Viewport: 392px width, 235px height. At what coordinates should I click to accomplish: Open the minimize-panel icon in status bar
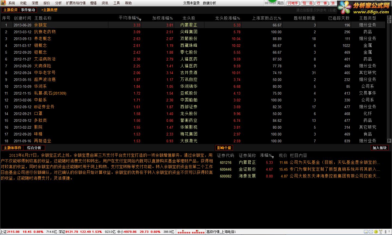point(366,232)
